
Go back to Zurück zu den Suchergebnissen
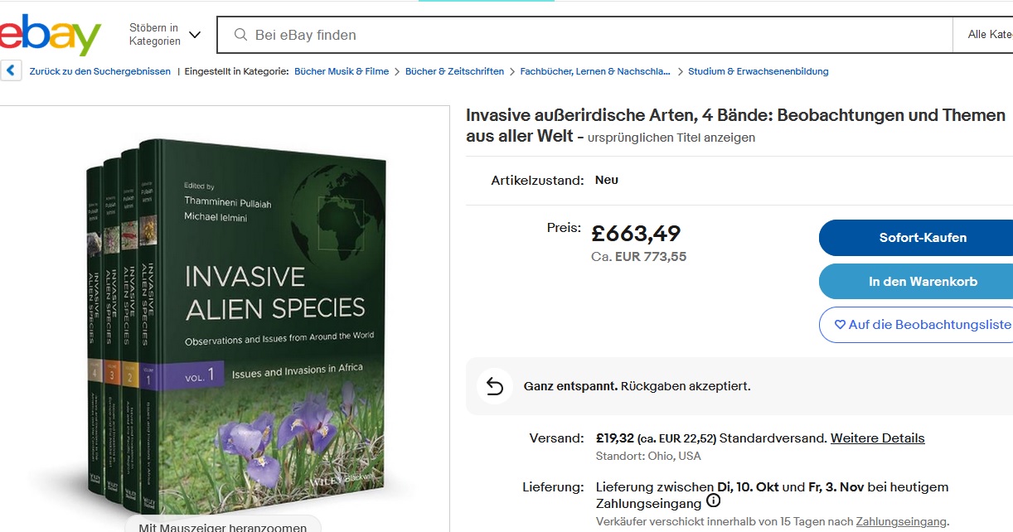[99, 71]
